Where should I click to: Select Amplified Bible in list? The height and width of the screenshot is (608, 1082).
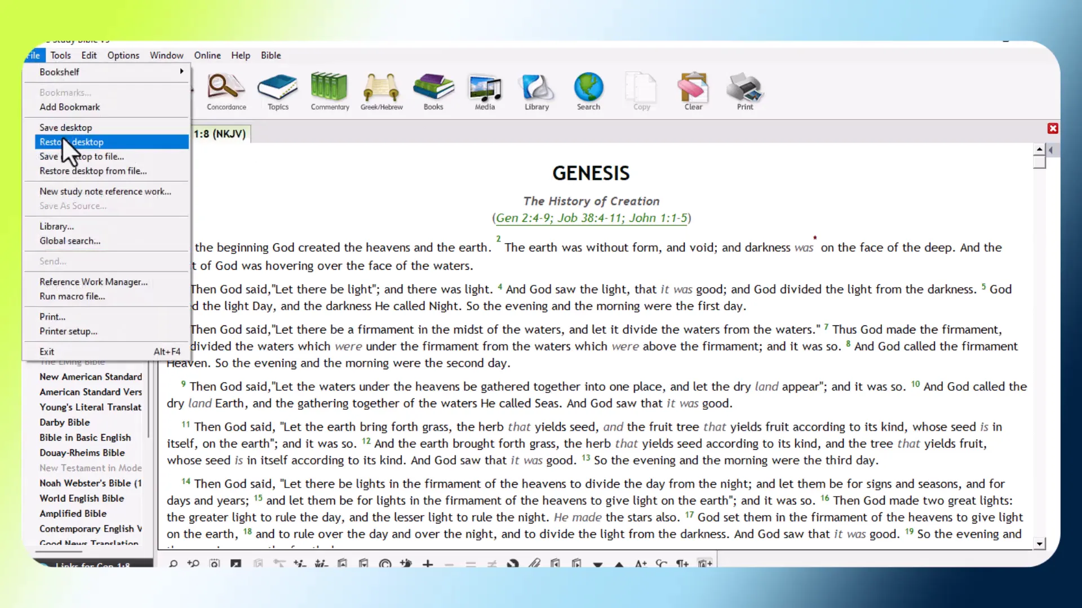tap(73, 513)
